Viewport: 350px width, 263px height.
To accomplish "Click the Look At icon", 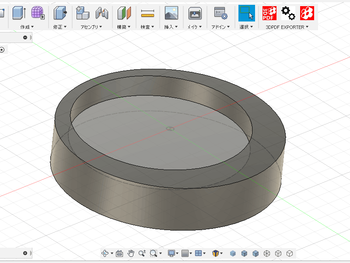I will click(119, 253).
